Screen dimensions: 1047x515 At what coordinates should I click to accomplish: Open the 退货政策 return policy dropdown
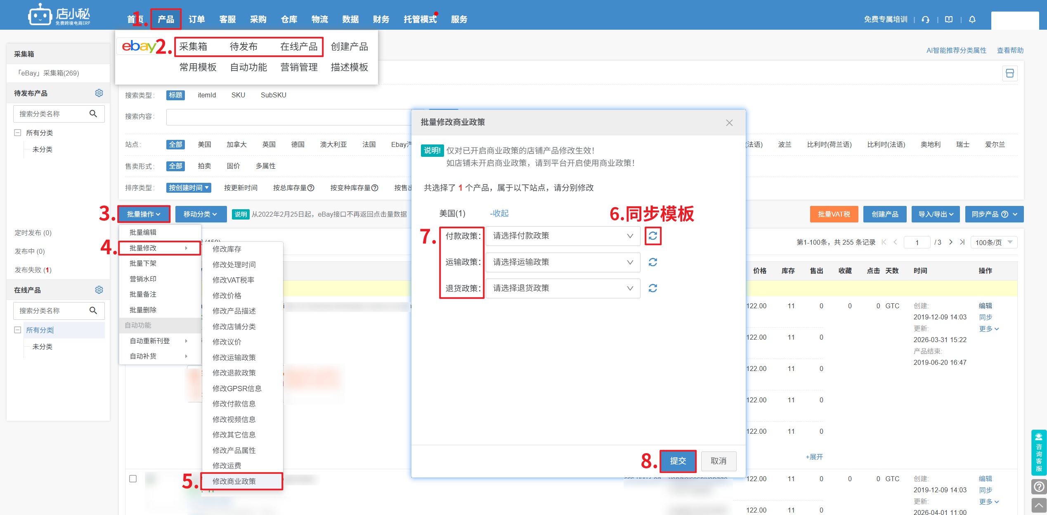coord(562,288)
